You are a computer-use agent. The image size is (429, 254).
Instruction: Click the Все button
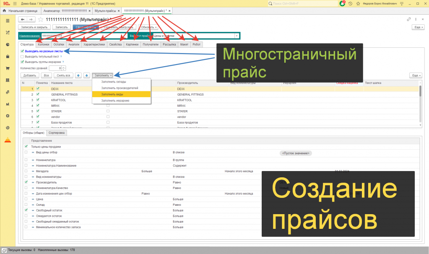click(x=46, y=75)
